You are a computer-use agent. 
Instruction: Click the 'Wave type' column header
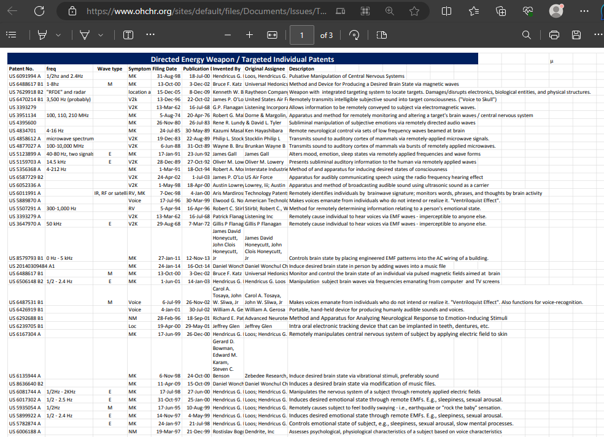[x=110, y=69]
